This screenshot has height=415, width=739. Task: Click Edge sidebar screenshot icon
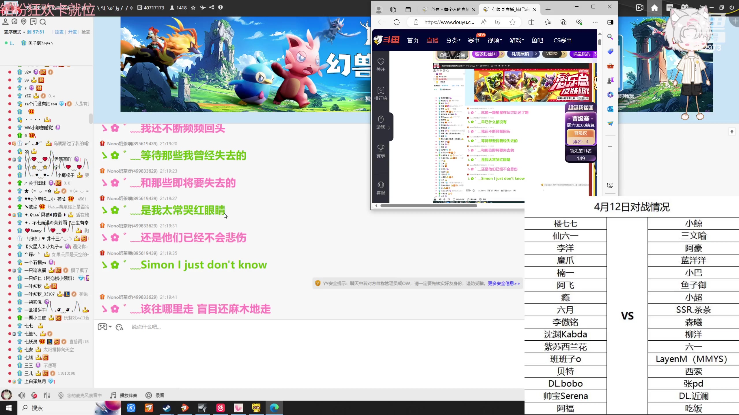(x=610, y=185)
